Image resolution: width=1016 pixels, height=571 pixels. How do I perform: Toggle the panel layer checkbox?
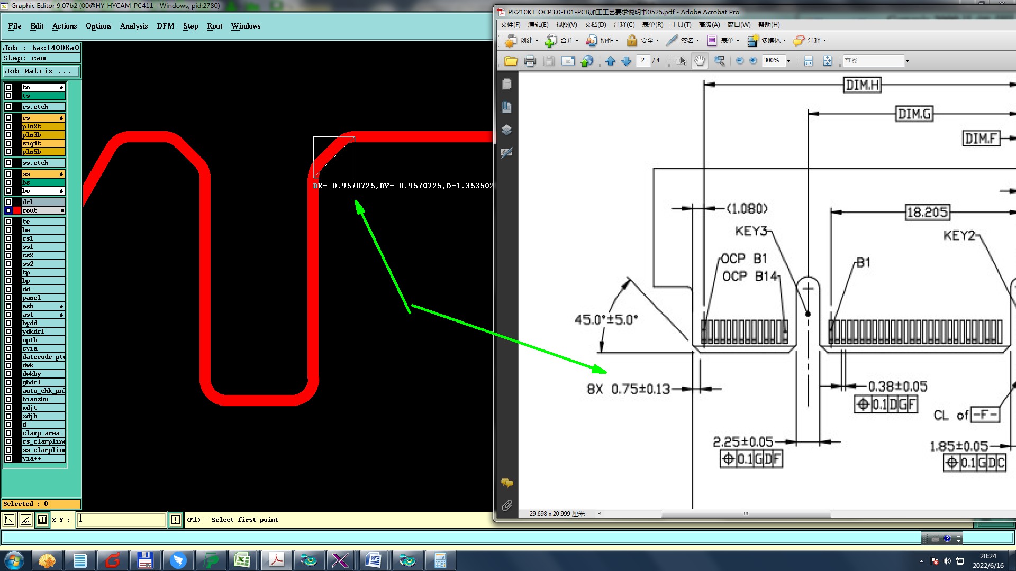tap(8, 298)
